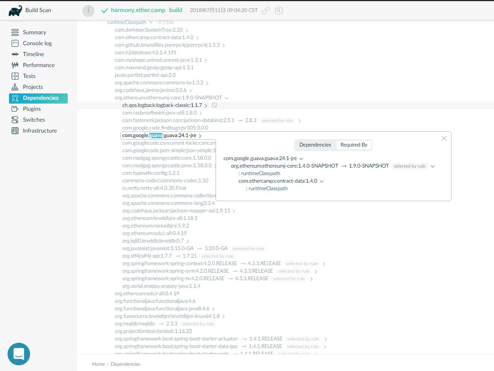
Task: Click the Timeline sidebar icon
Action: coord(15,54)
